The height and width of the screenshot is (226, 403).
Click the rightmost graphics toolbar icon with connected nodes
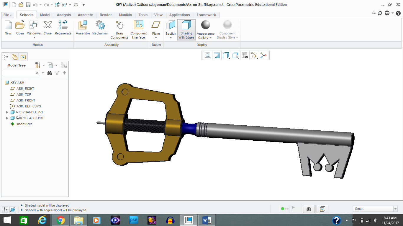coord(263,55)
